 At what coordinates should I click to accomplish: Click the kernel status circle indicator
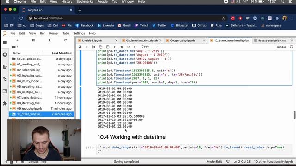[x=292, y=47]
